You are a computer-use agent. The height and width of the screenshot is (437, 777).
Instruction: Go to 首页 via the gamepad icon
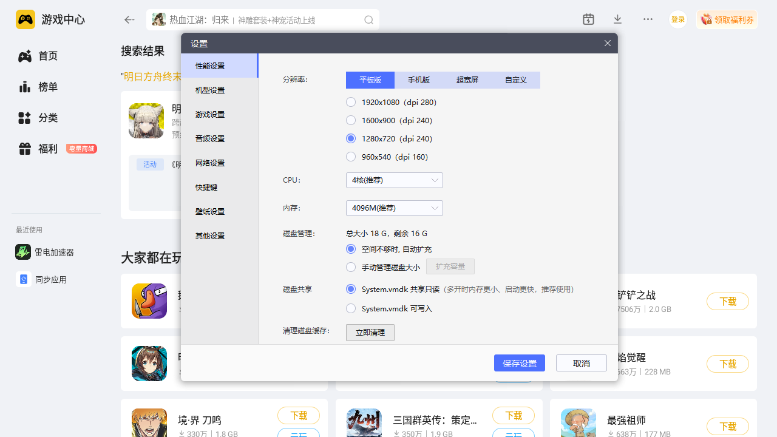click(25, 56)
